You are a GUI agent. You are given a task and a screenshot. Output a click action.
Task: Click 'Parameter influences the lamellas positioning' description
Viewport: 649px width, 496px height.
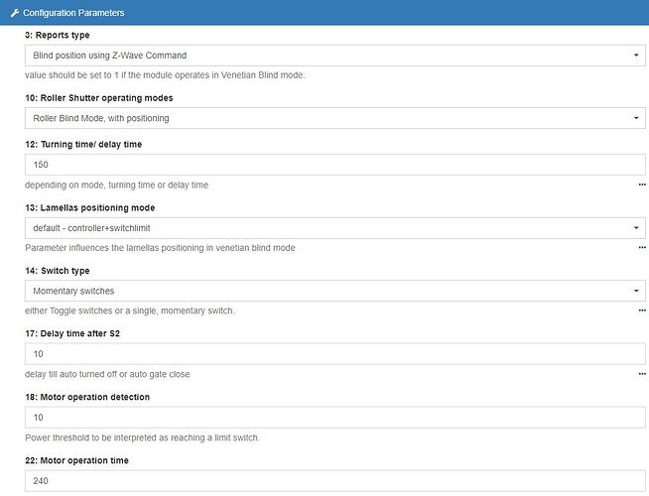(160, 248)
